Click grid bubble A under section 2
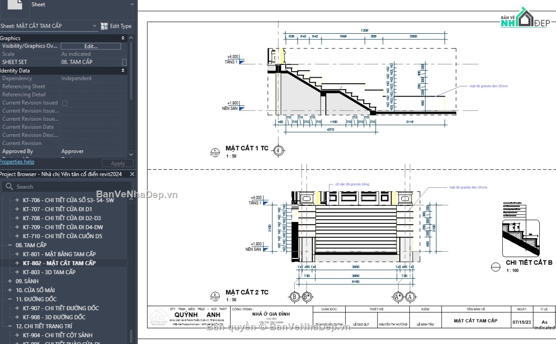The image size is (556, 344). pos(410,296)
